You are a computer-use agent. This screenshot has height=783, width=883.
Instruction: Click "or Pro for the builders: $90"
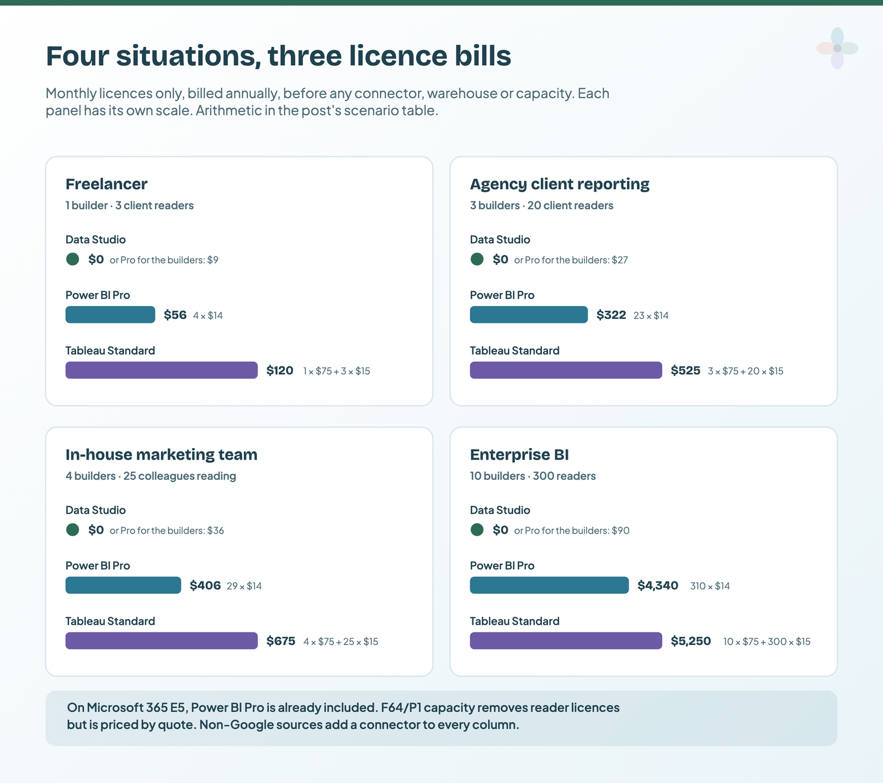click(x=572, y=530)
